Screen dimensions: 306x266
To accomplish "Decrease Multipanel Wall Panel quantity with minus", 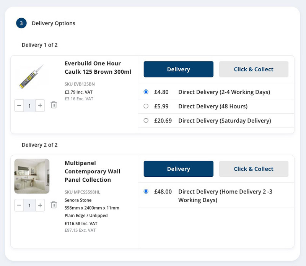I will pos(19,205).
